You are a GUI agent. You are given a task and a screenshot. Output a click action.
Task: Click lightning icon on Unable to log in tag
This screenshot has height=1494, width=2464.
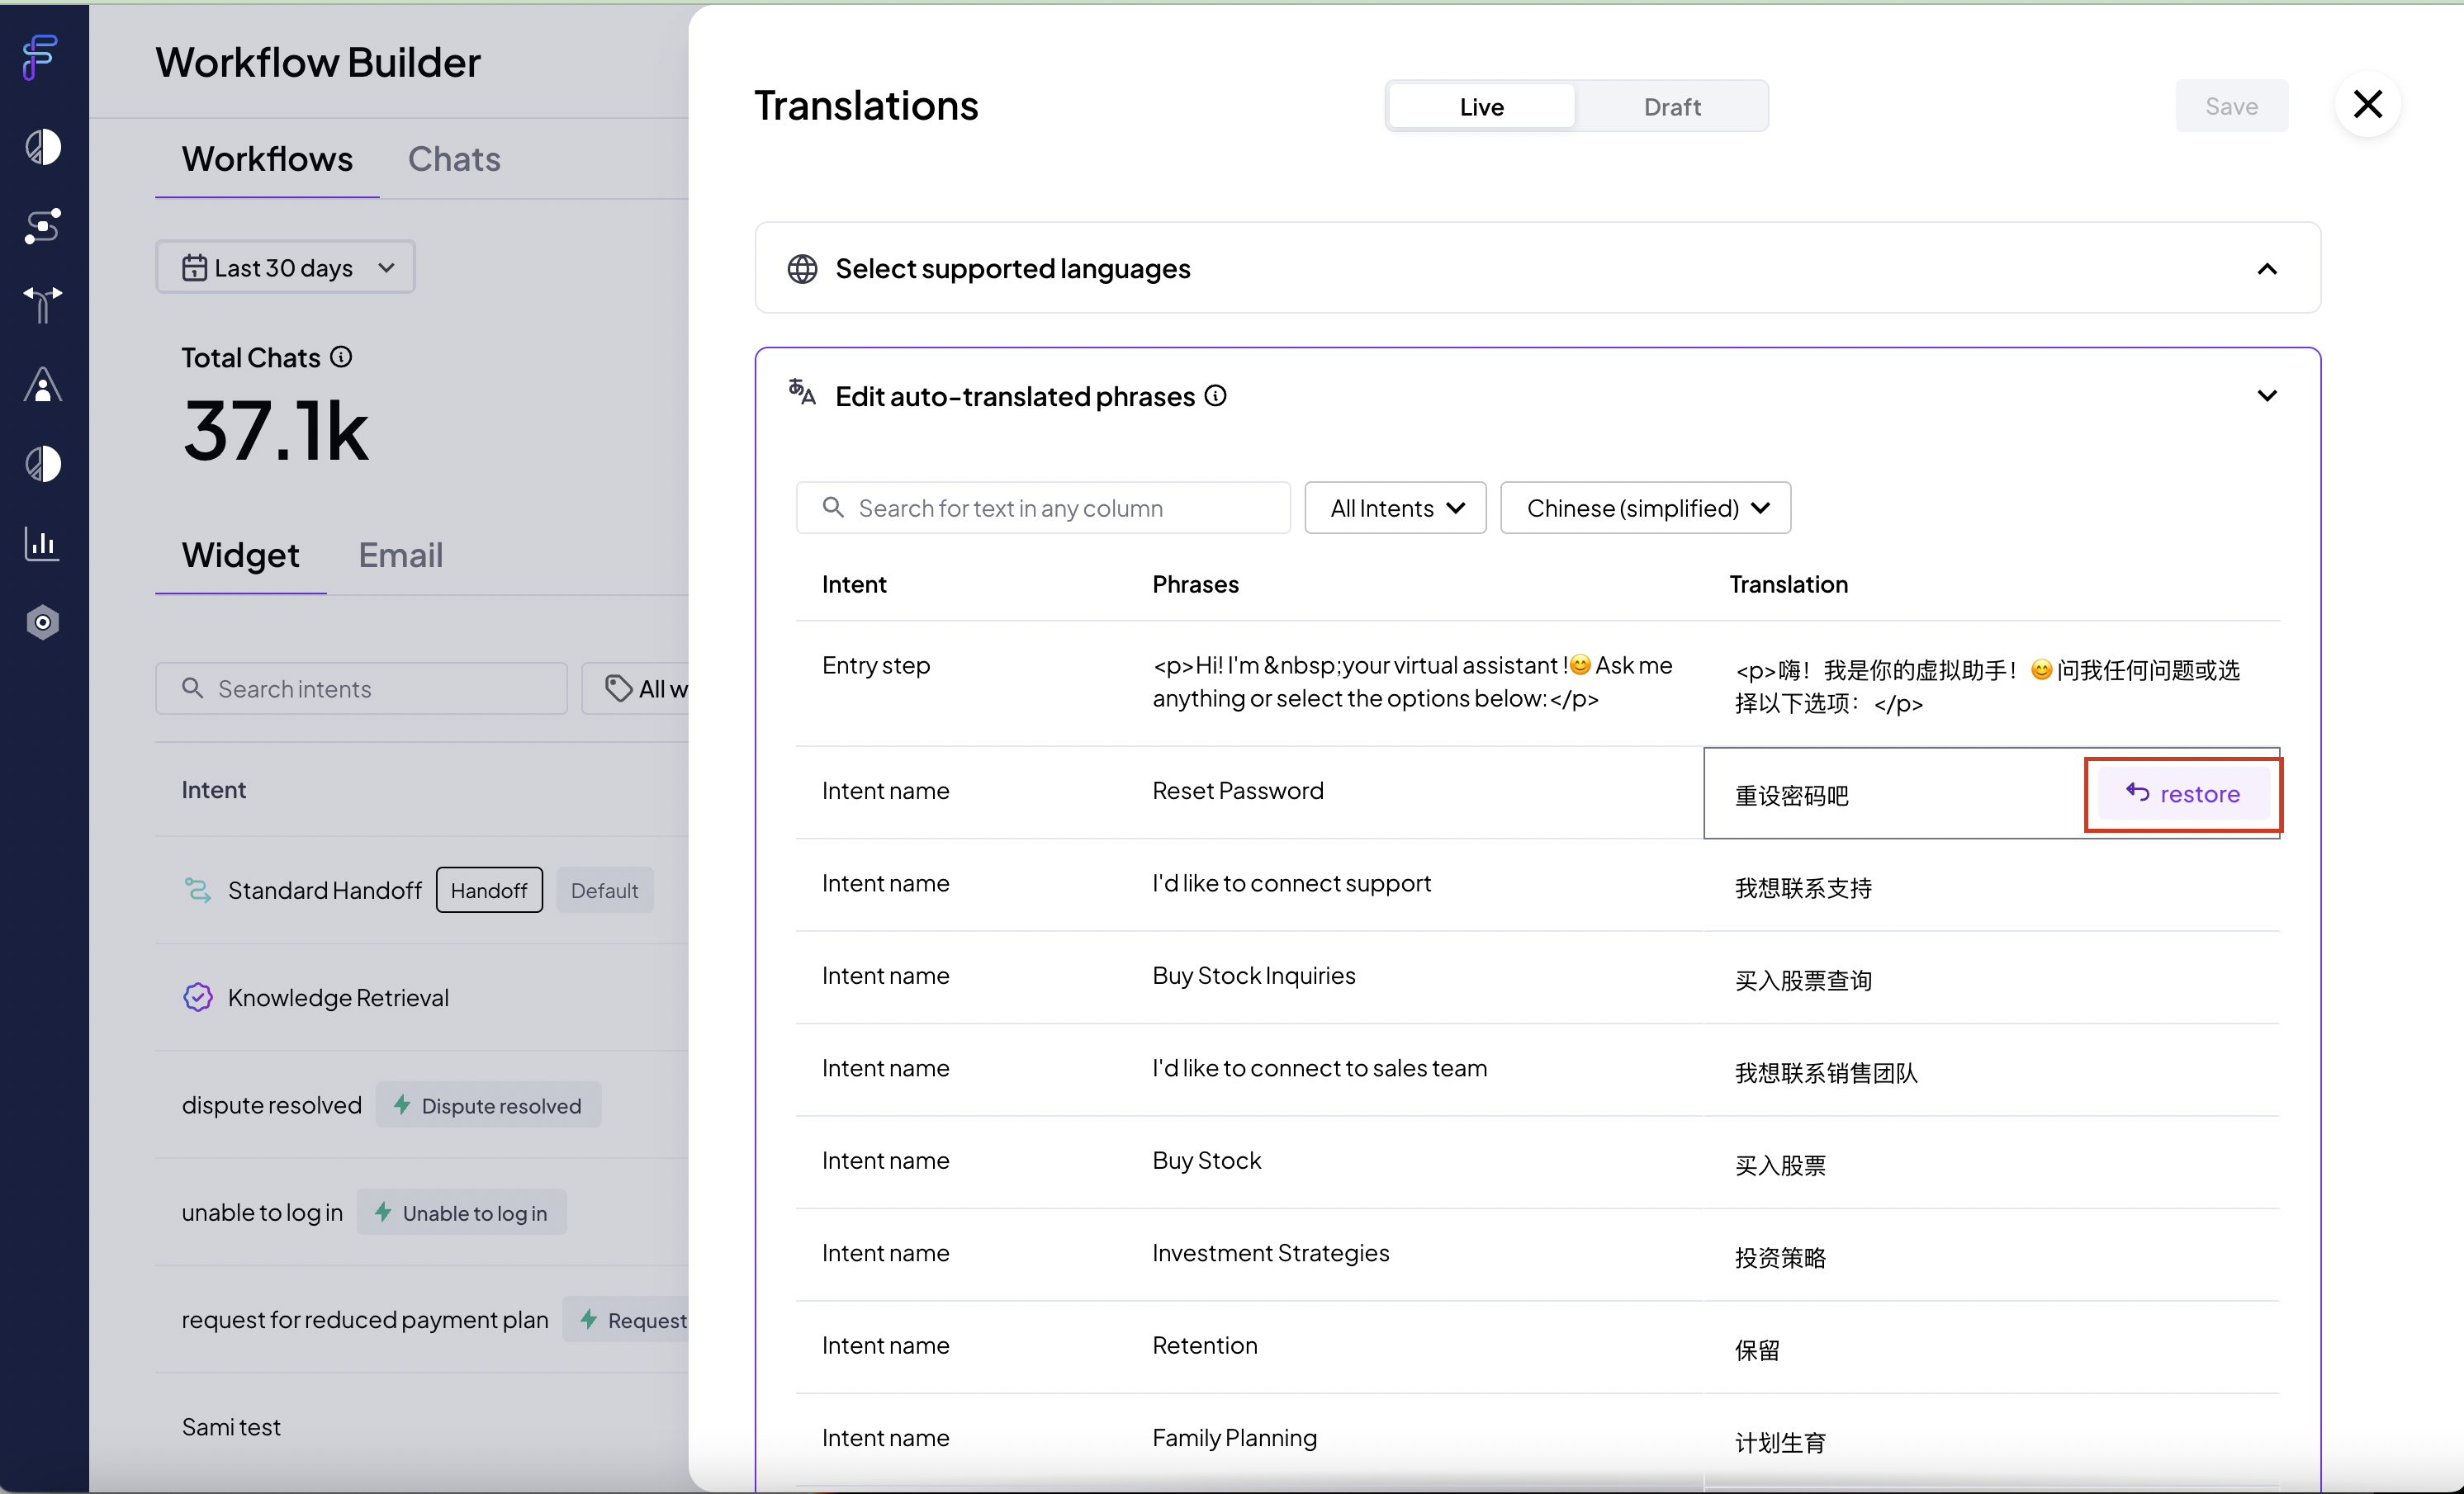[383, 1213]
